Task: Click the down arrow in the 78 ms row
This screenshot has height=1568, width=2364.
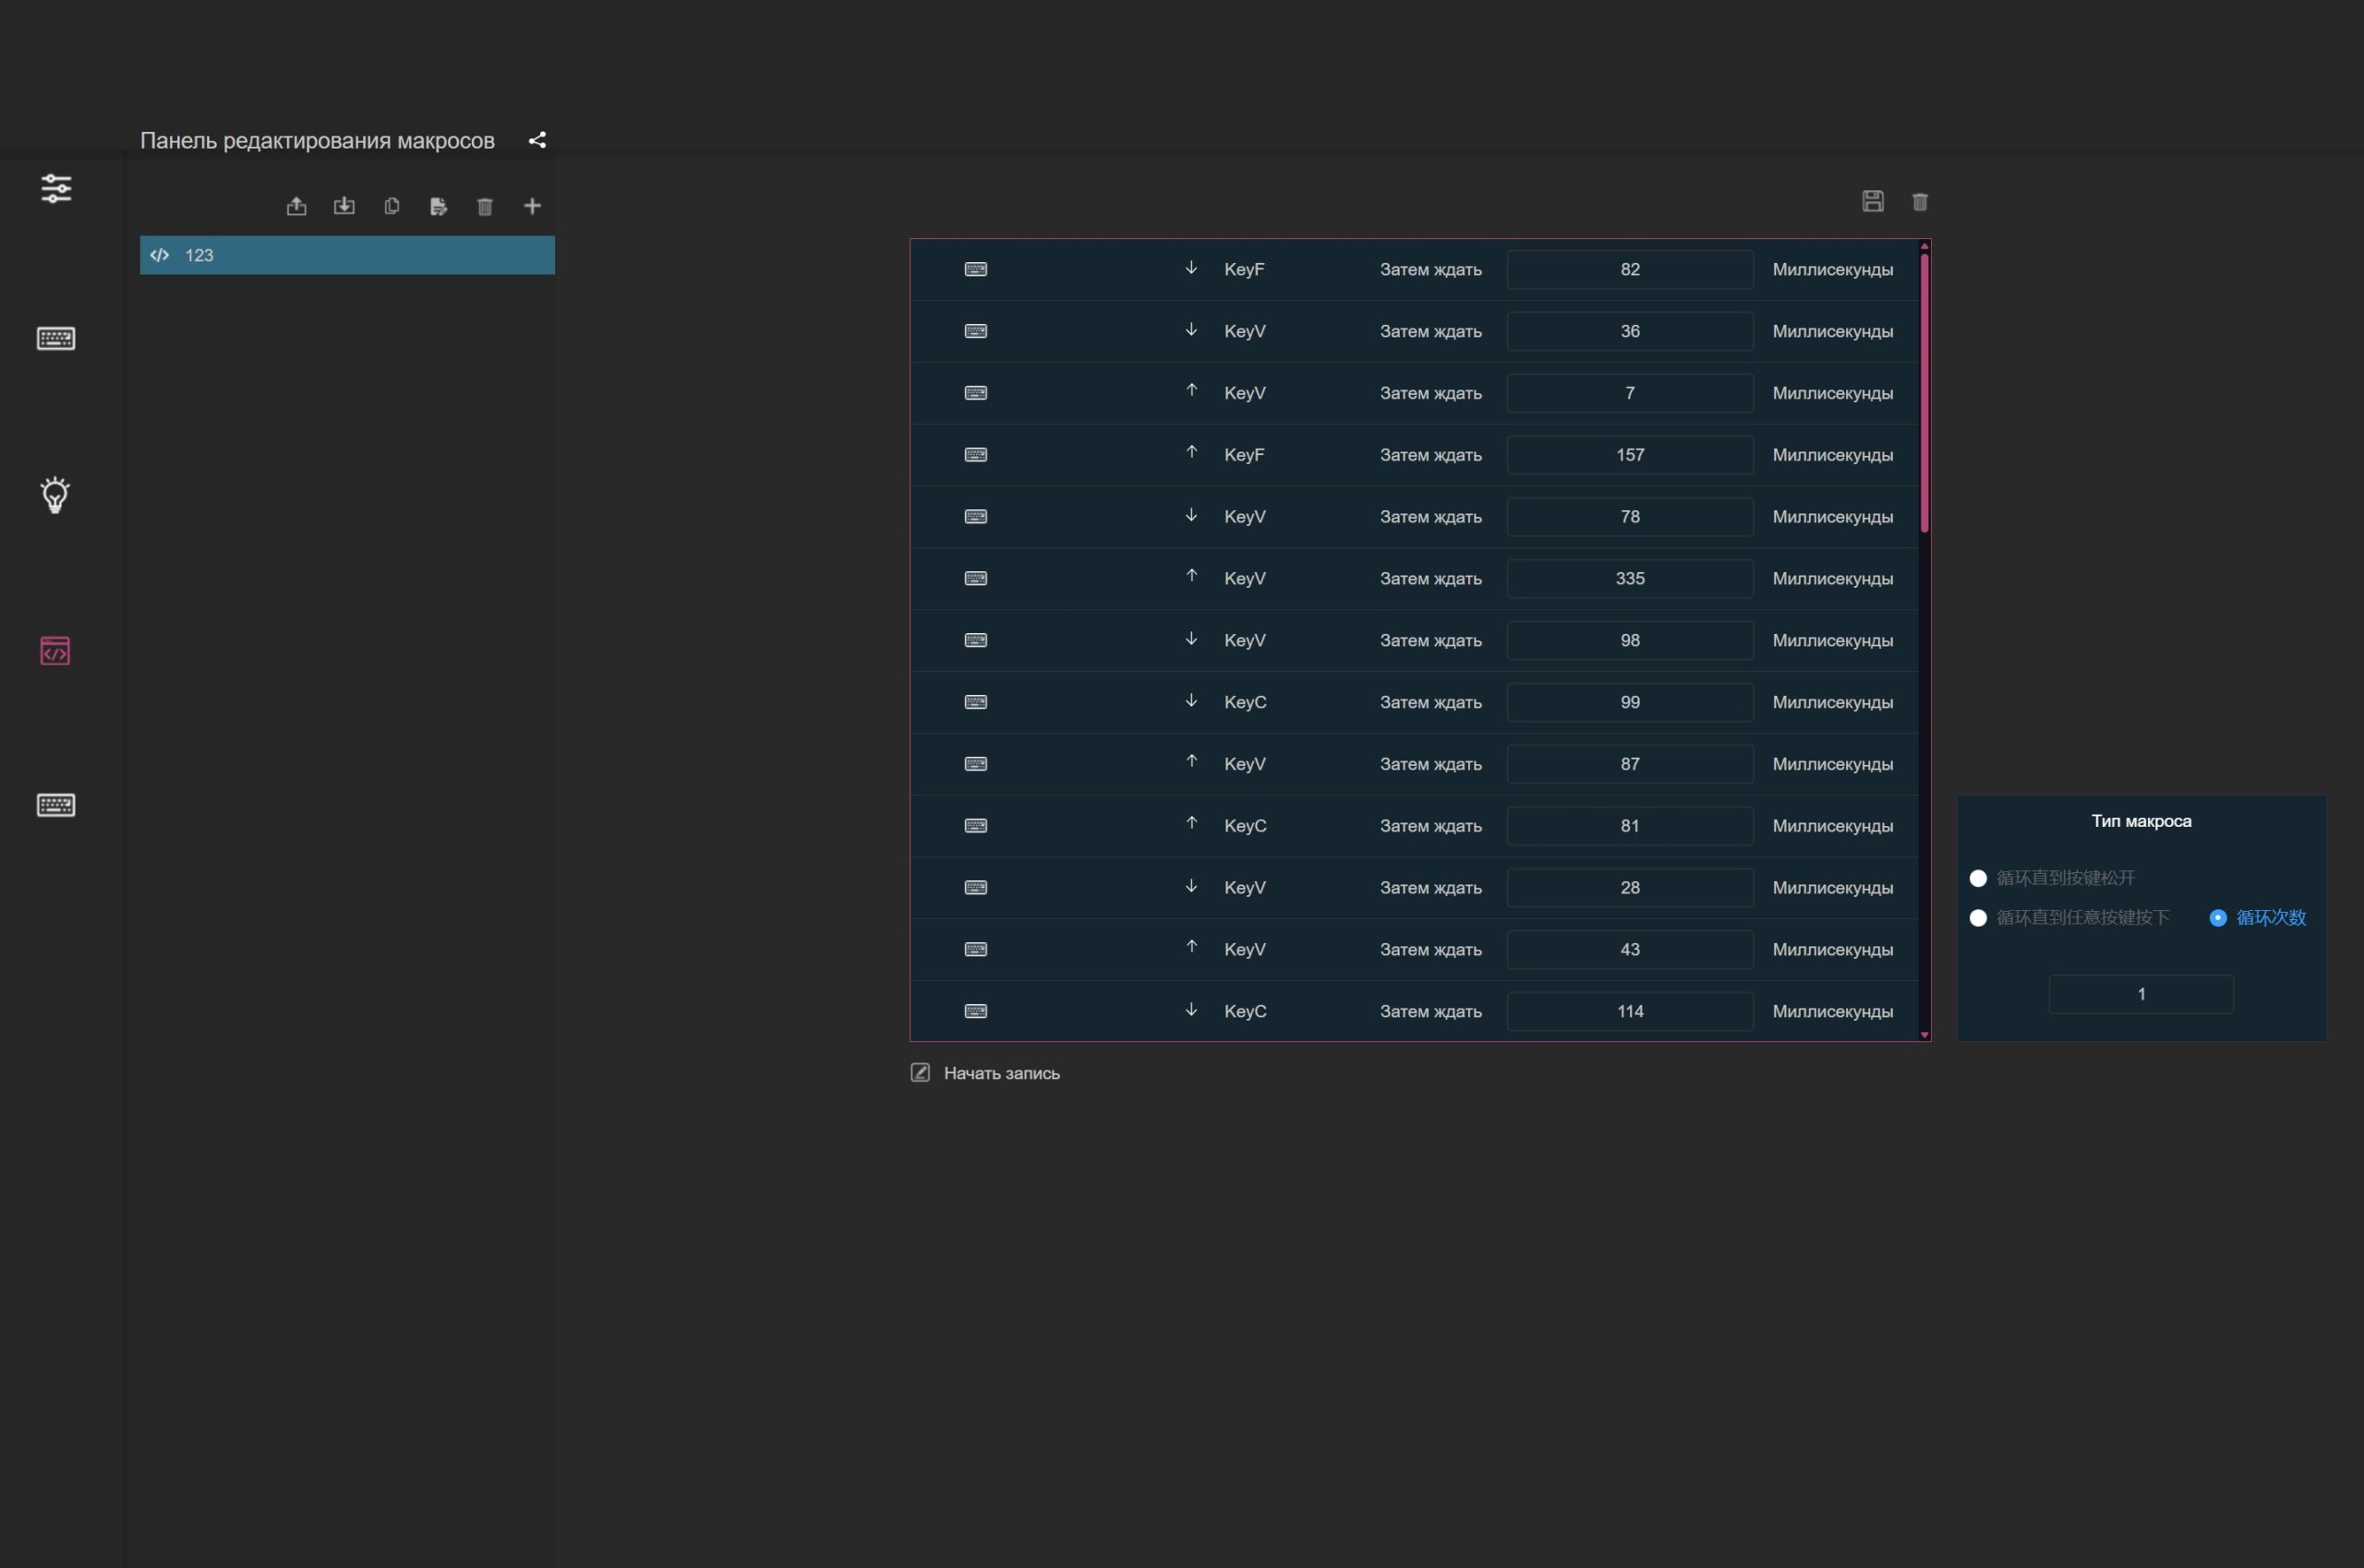Action: pyautogui.click(x=1190, y=515)
